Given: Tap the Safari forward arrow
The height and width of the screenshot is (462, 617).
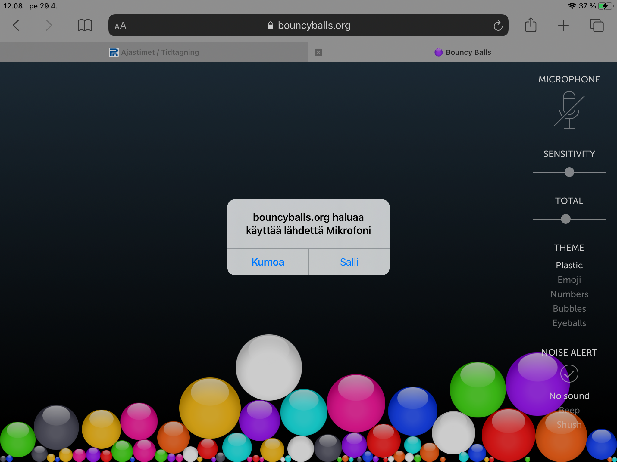Looking at the screenshot, I should tap(49, 26).
